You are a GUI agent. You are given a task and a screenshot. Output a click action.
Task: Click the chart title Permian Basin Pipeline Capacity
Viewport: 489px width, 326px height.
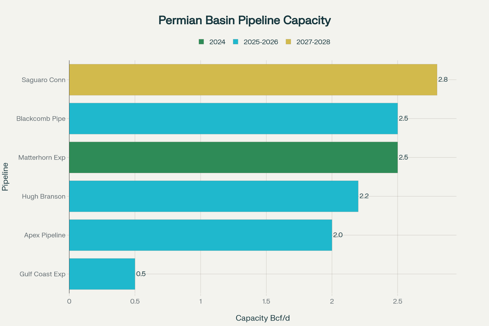pyautogui.click(x=245, y=21)
